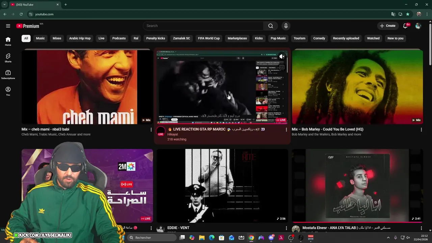Open the YouTube account avatar menu
This screenshot has height=243, width=432.
418,26
